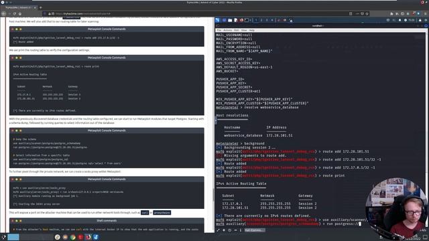Click the Kali Linux VM taskbar button
The height and width of the screenshot is (241, 429).
(x=255, y=230)
